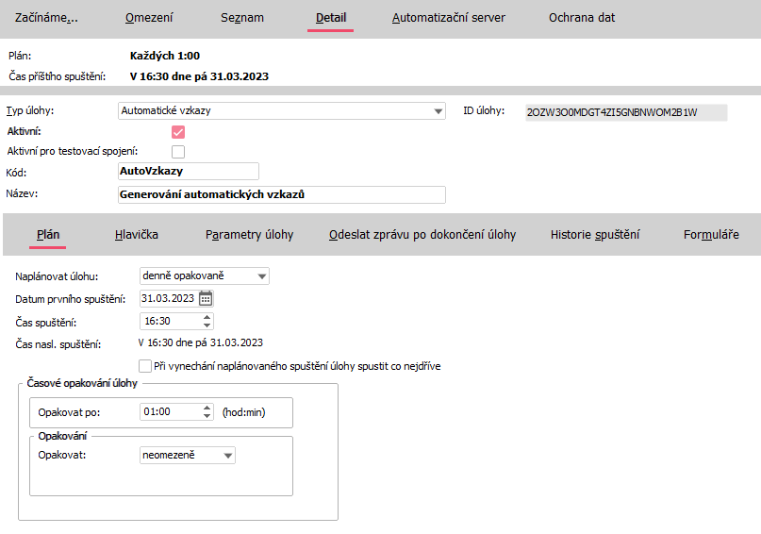Open the Automatizační server tab
This screenshot has height=534, width=761.
pyautogui.click(x=448, y=18)
